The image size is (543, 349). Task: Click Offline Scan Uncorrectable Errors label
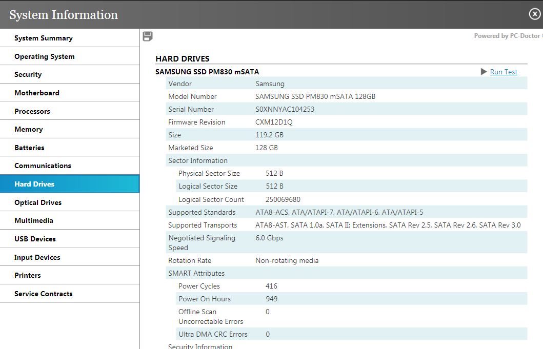click(211, 316)
